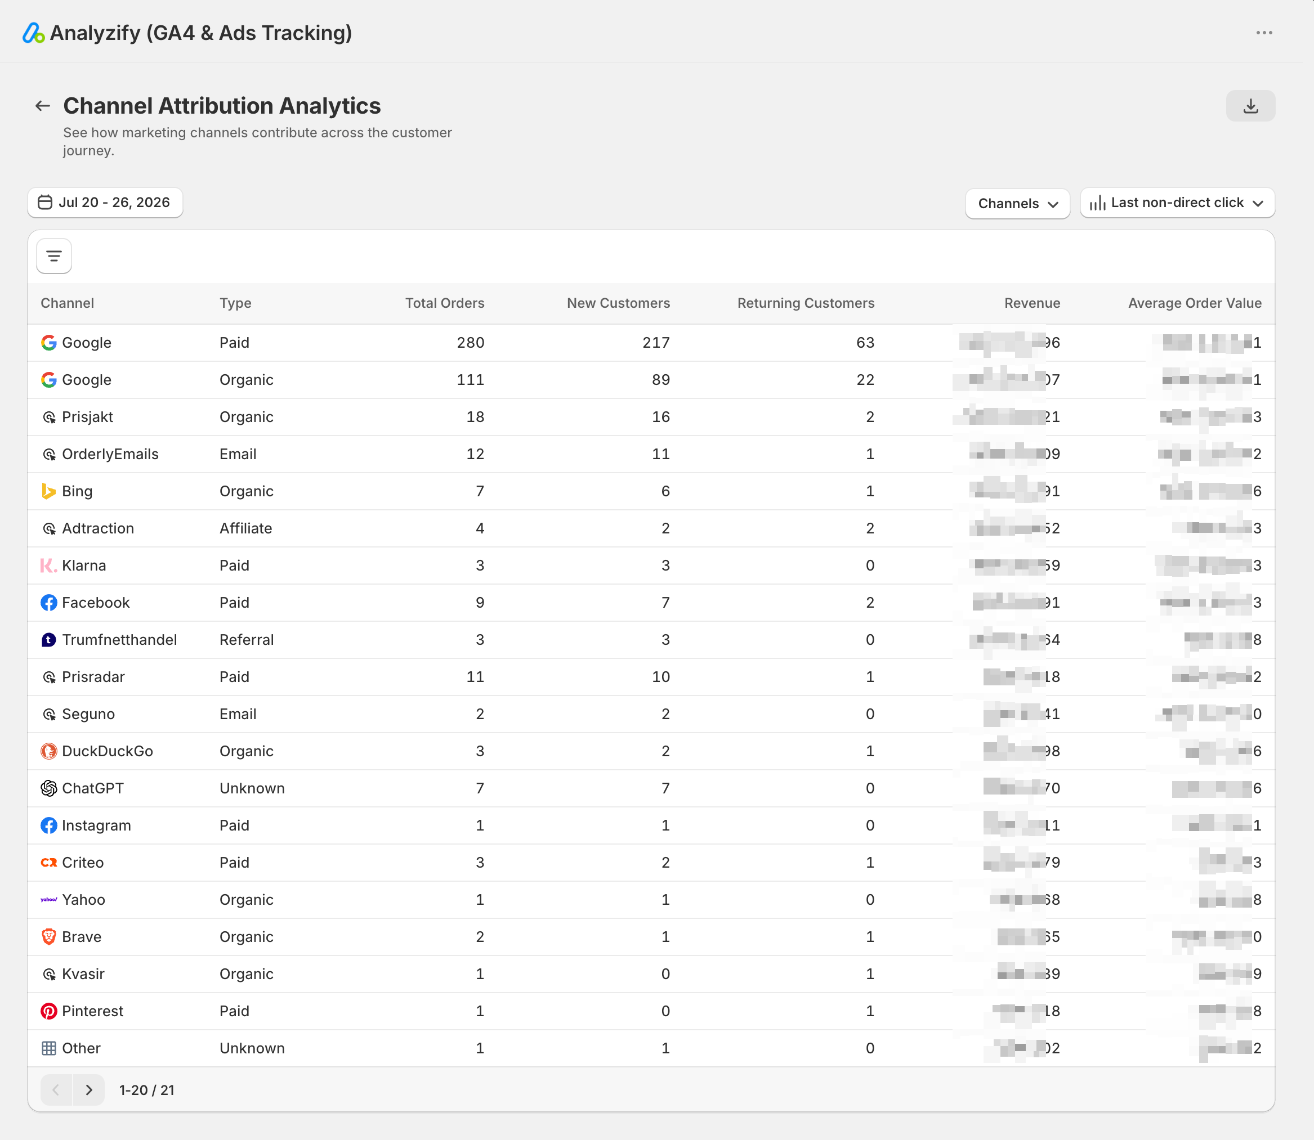Click the Unknown type in ChatGPT row
Image resolution: width=1314 pixels, height=1140 pixels.
tap(252, 788)
